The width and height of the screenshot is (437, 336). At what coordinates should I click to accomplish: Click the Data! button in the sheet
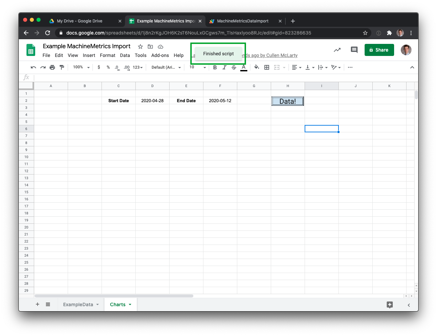pos(288,101)
